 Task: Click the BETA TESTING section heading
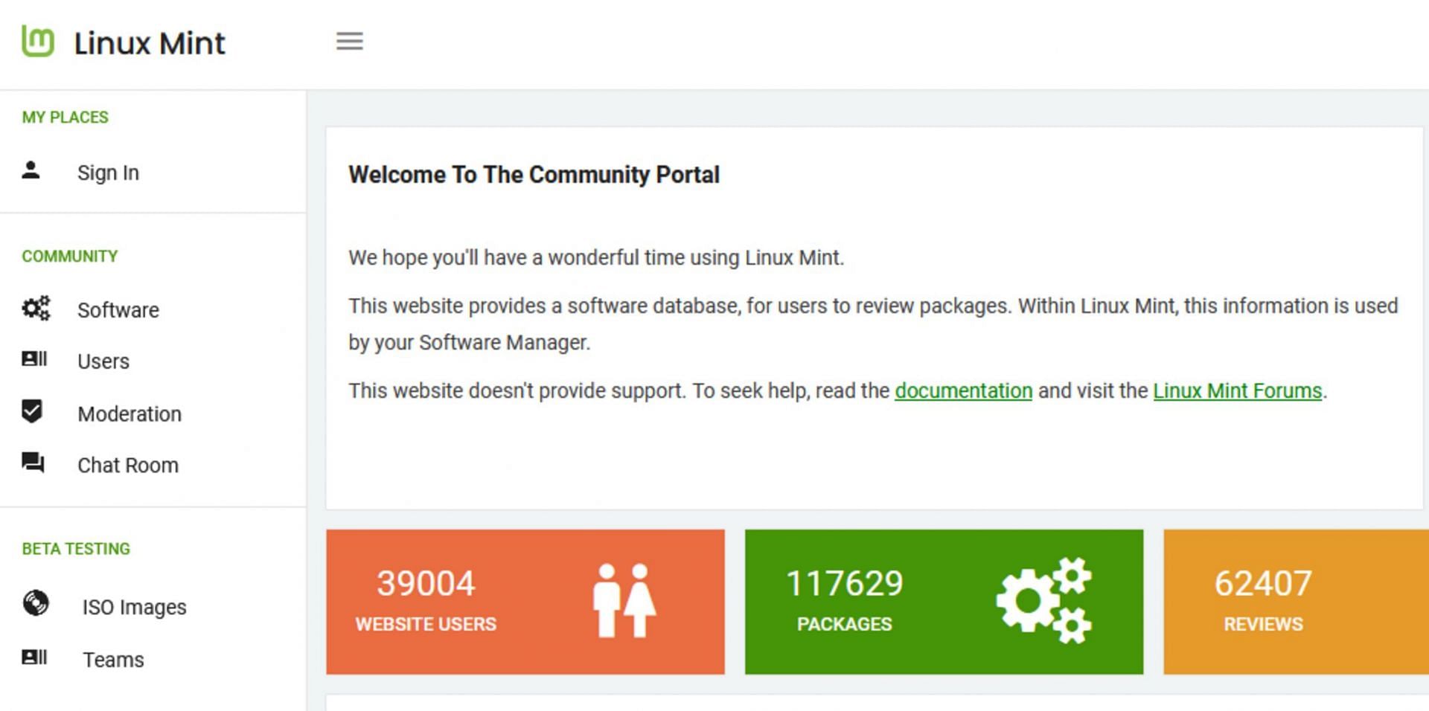[x=76, y=549]
